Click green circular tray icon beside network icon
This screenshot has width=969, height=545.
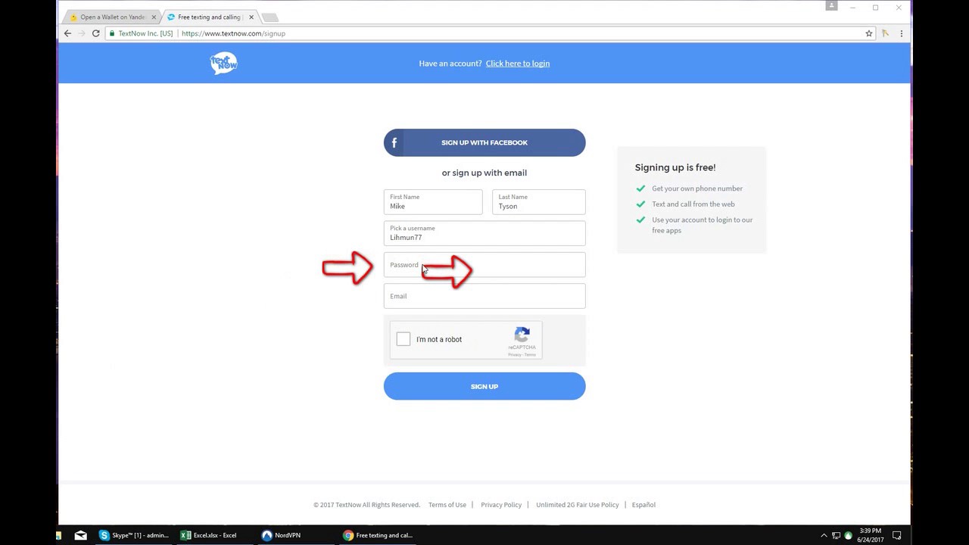848,535
